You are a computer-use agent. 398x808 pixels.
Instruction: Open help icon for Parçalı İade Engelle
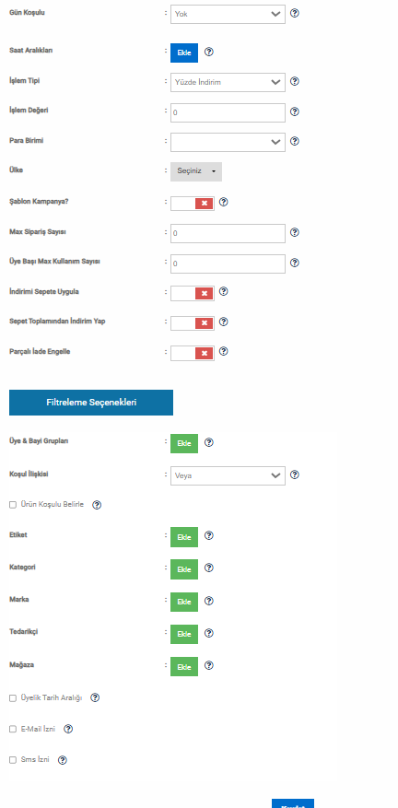click(223, 351)
